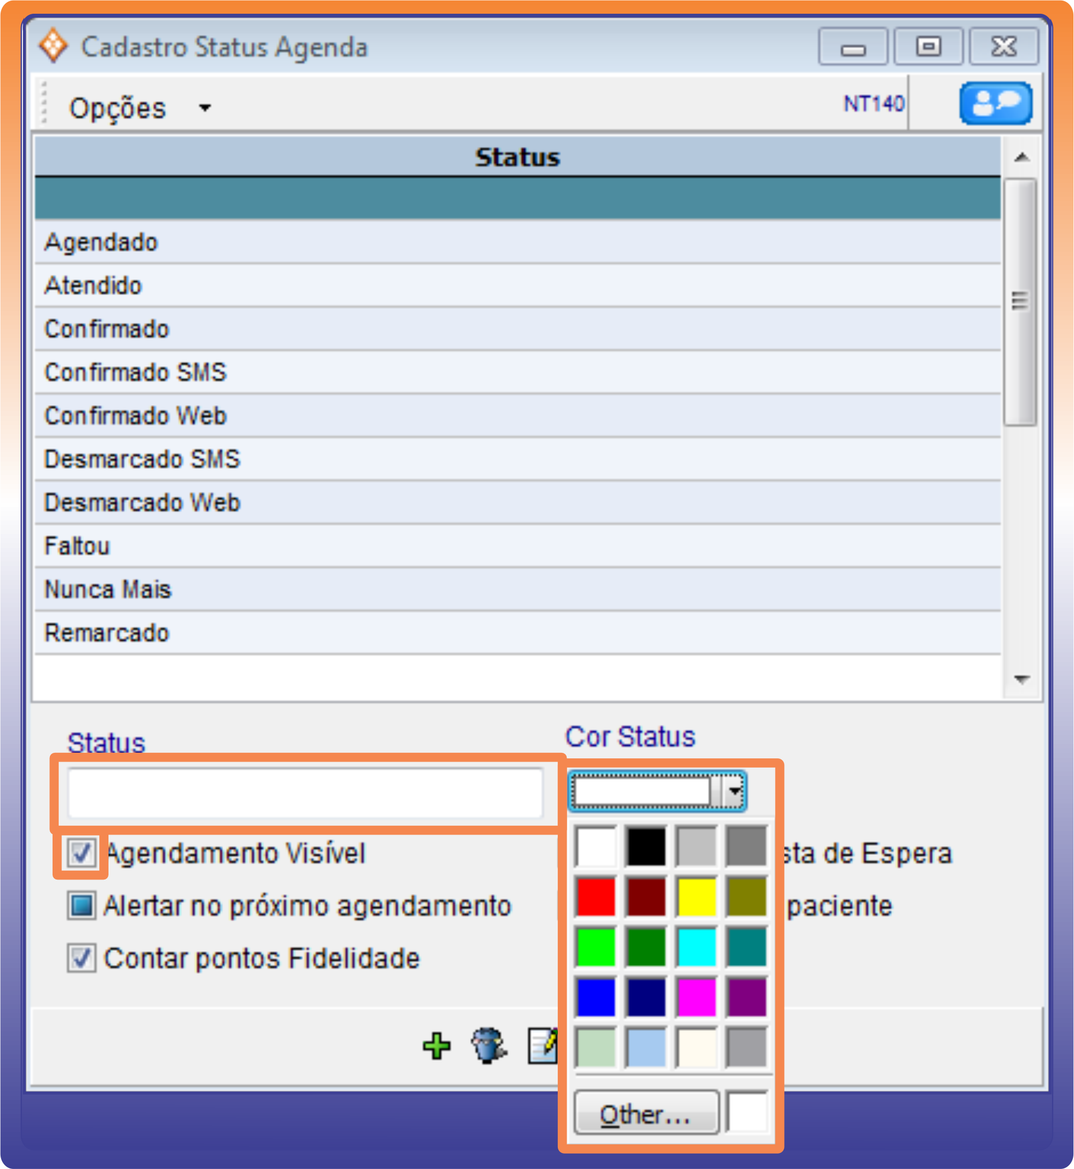Select the Faltou status row
This screenshot has height=1169, width=1074.
click(x=77, y=546)
